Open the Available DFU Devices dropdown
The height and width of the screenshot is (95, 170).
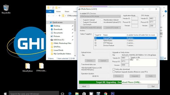100,16
